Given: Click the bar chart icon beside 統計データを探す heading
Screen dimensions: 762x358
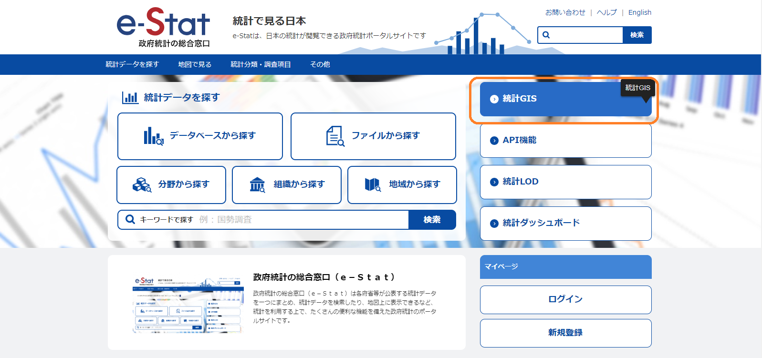Looking at the screenshot, I should pos(130,98).
